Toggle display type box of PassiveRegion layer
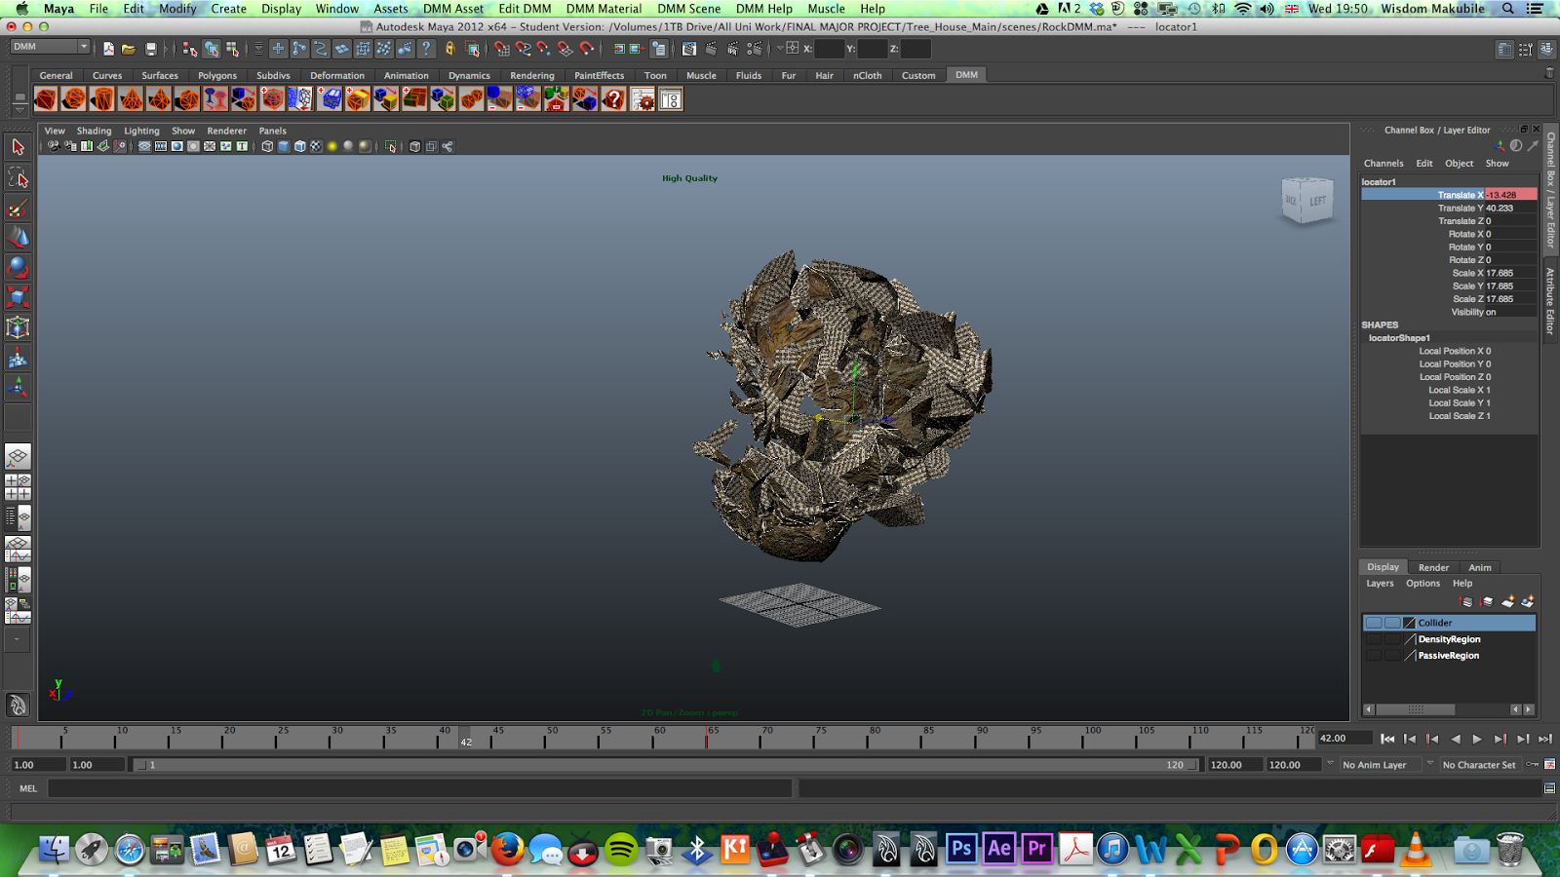Screen dimensions: 1560x877 click(1392, 656)
